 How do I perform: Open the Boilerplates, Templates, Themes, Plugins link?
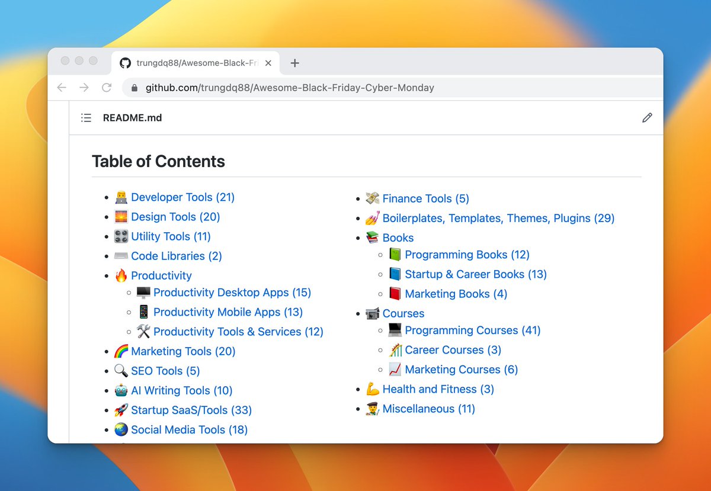click(x=499, y=218)
